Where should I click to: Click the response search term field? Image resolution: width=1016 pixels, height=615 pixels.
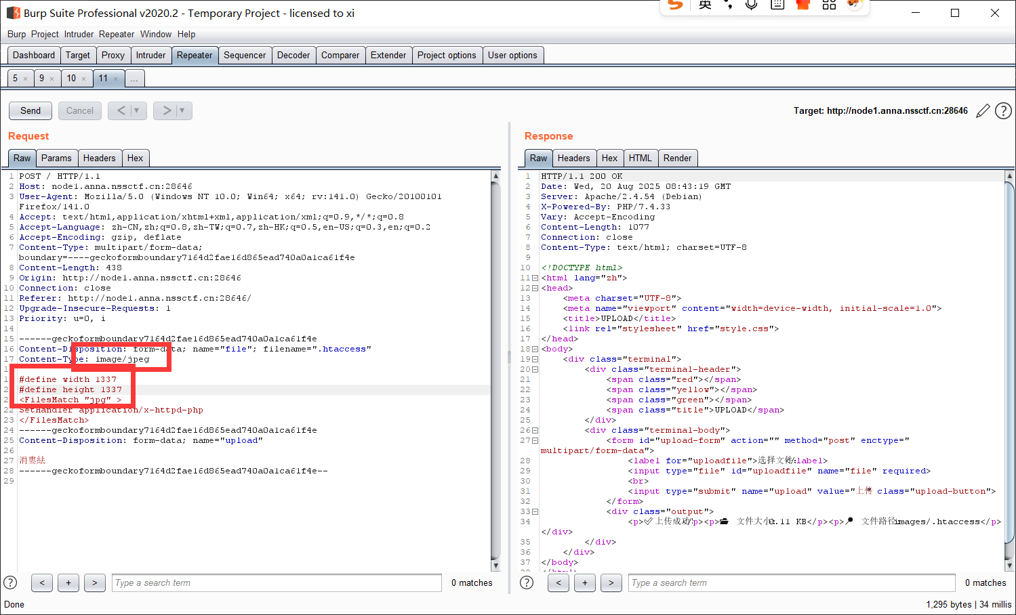tap(792, 582)
